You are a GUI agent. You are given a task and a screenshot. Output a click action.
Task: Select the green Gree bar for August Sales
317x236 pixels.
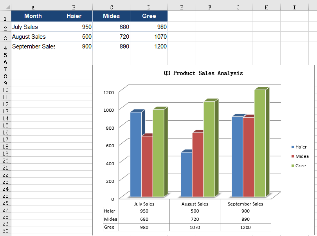(209, 149)
